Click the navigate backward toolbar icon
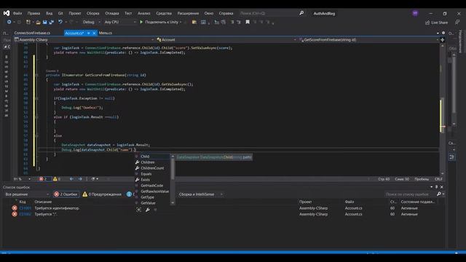The width and height of the screenshot is (466, 262). tap(9, 22)
